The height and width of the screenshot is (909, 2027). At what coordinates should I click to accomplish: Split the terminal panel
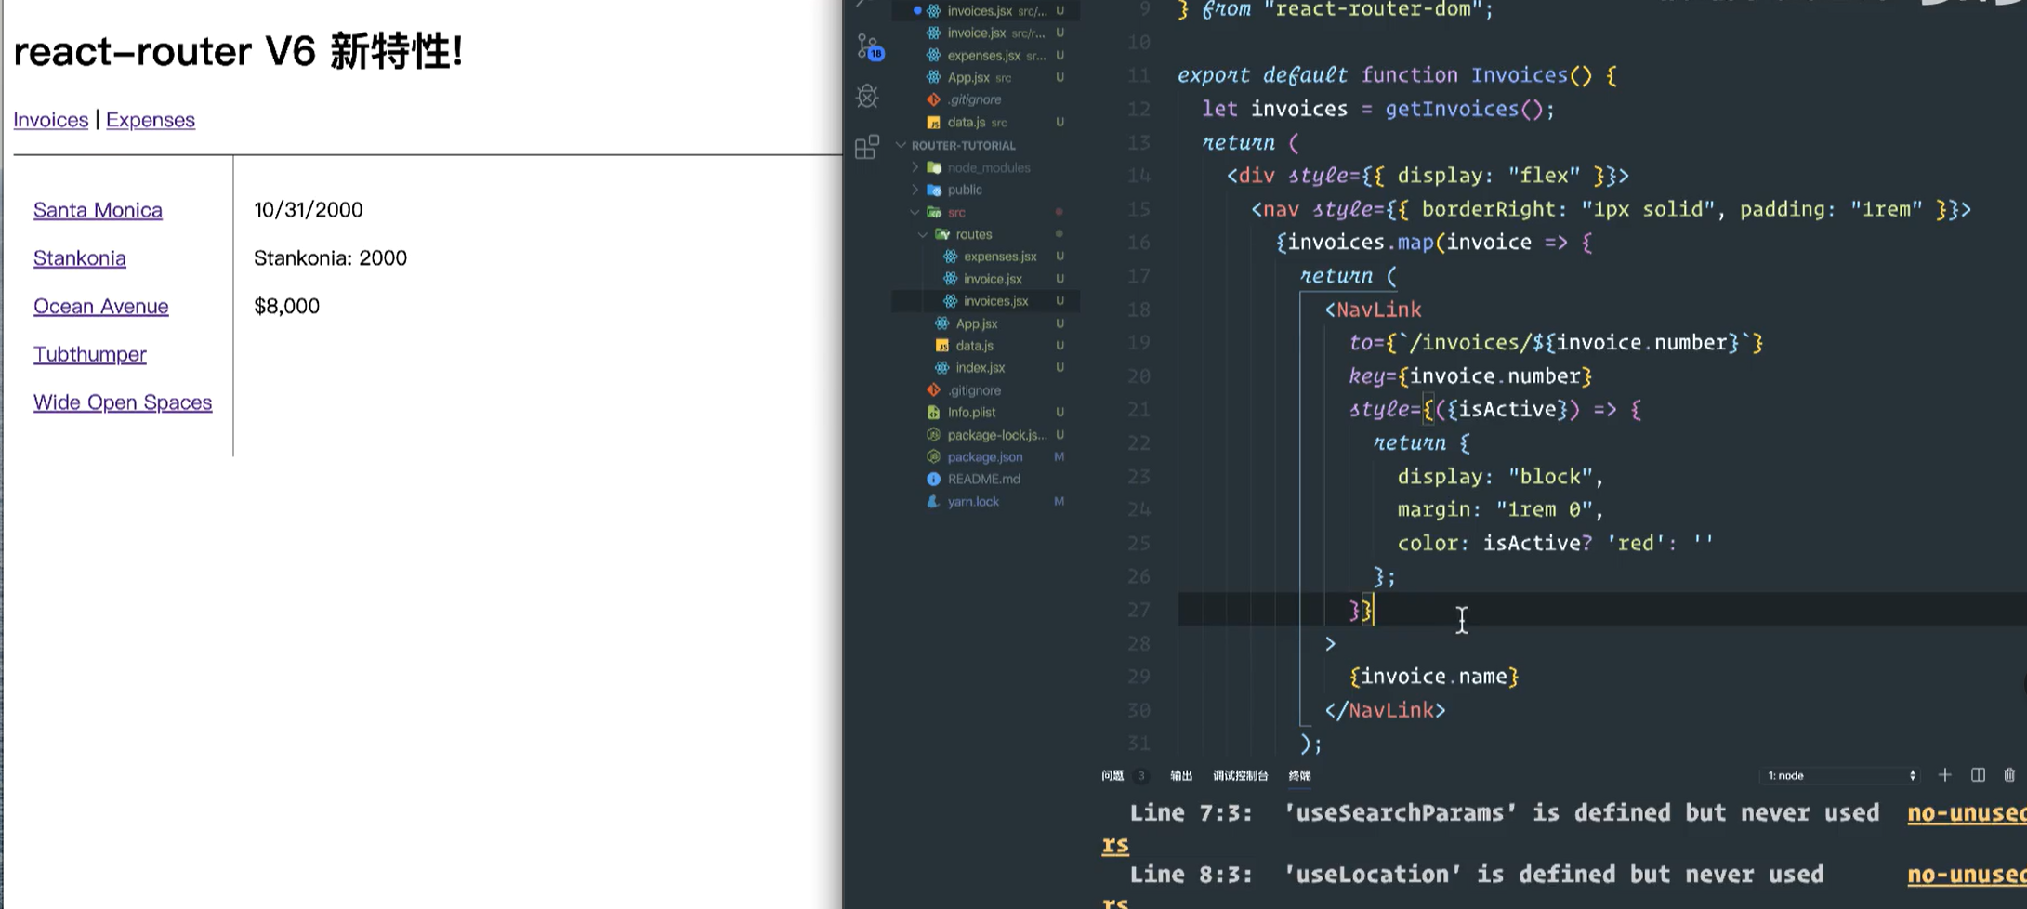tap(1978, 775)
